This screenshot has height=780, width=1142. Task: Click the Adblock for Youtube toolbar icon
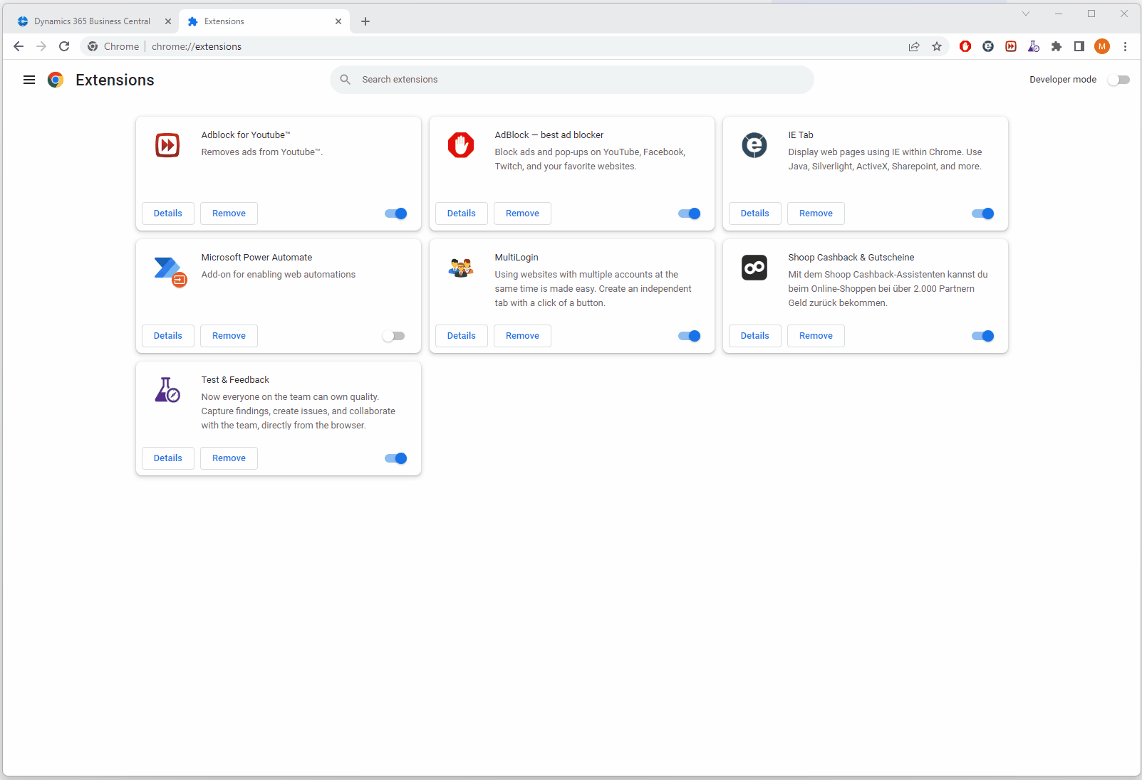(x=1011, y=46)
